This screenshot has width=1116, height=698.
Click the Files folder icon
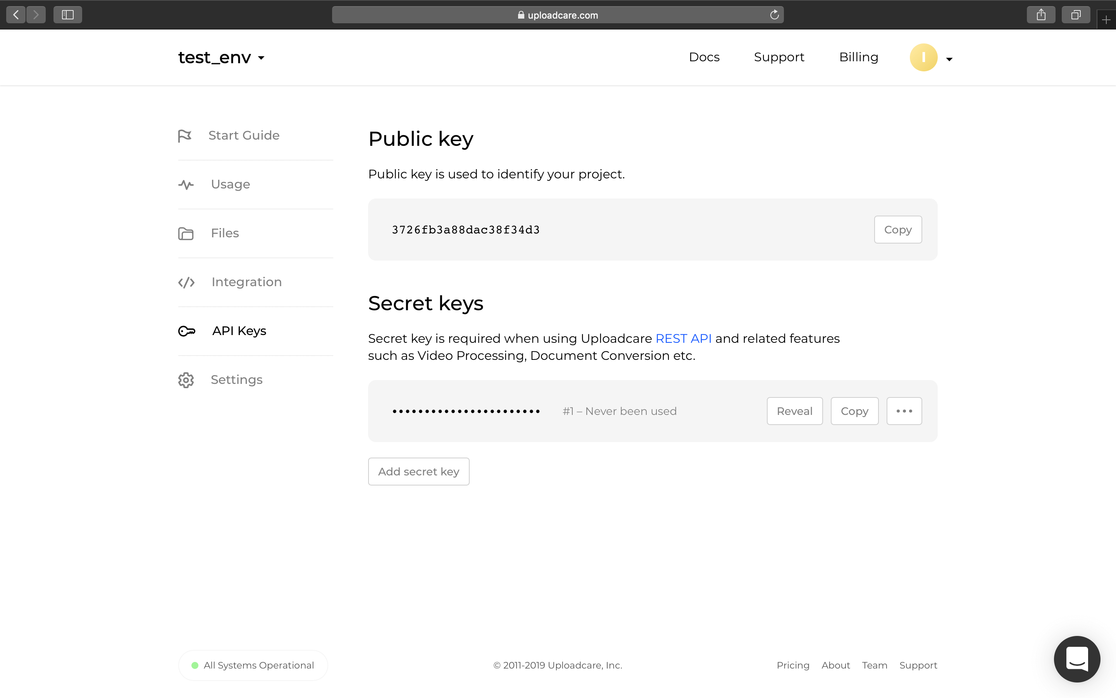(x=186, y=232)
